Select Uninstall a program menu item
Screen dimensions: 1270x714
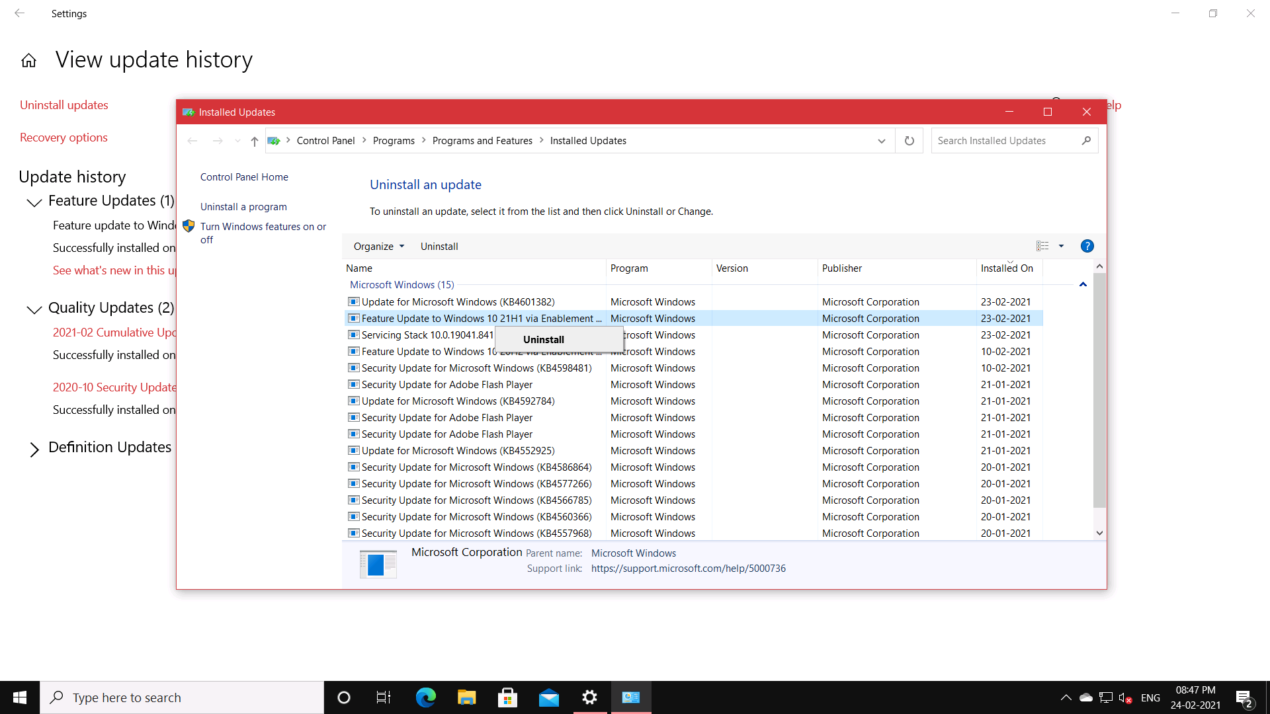243,207
